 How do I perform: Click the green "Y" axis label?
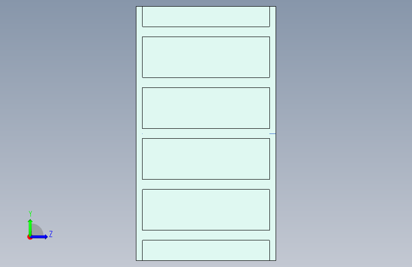[30, 214]
